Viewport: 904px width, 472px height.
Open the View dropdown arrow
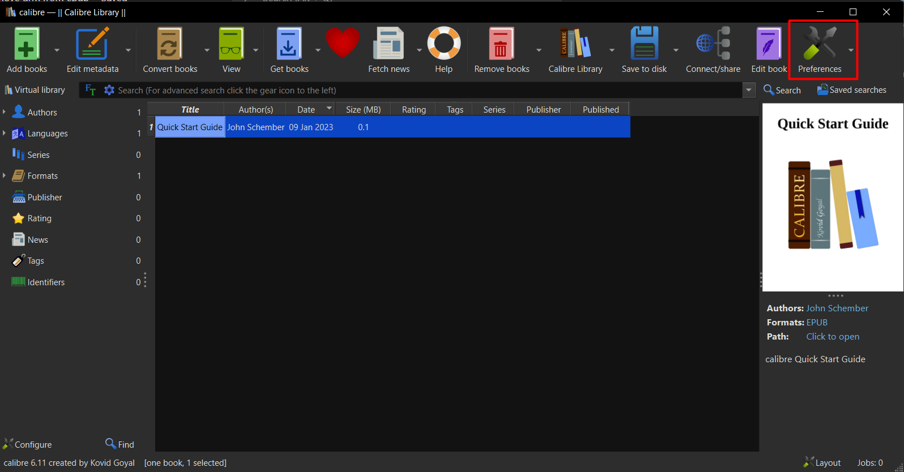(x=255, y=50)
